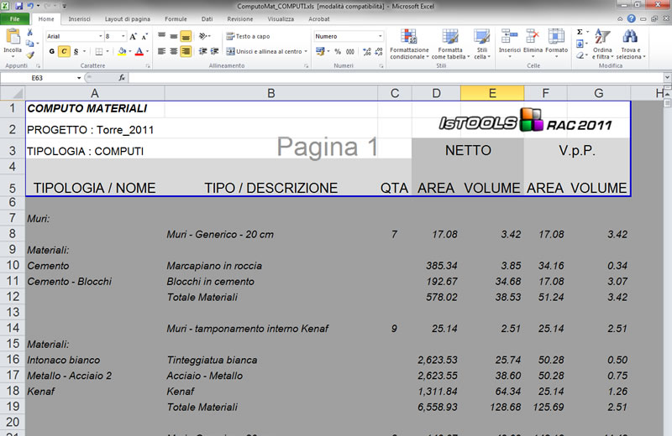
Task: Decrease font size with the small A icon
Action: tap(144, 36)
